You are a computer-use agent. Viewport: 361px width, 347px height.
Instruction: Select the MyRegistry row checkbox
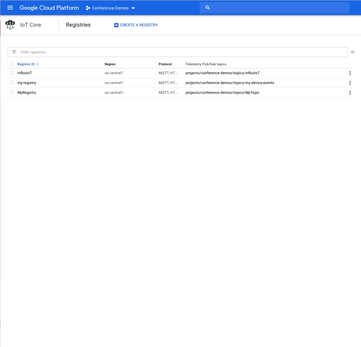click(x=12, y=92)
